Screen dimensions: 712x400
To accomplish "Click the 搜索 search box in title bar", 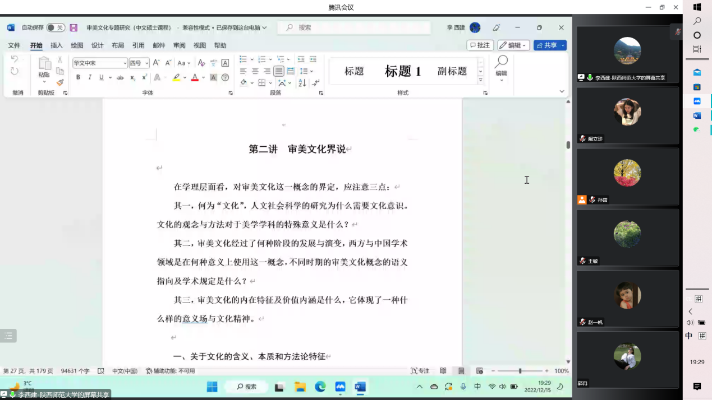I will click(x=353, y=27).
